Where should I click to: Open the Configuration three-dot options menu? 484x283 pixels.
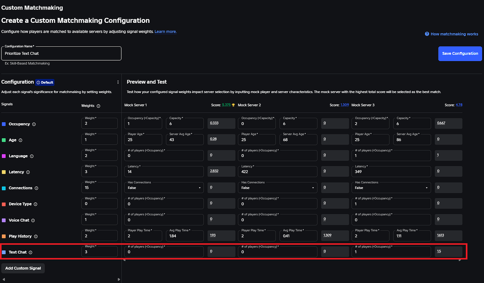point(118,82)
